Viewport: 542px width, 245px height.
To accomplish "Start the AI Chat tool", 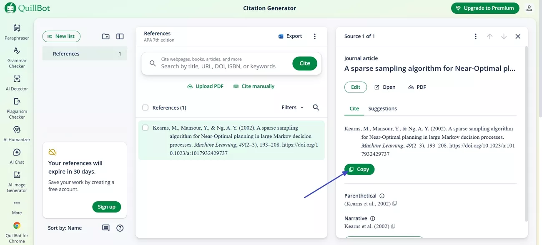I will [x=17, y=156].
